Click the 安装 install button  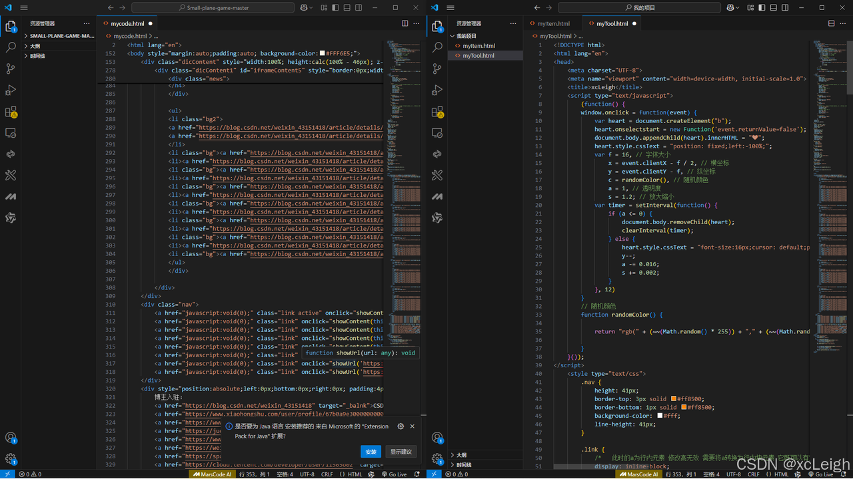[x=371, y=452]
